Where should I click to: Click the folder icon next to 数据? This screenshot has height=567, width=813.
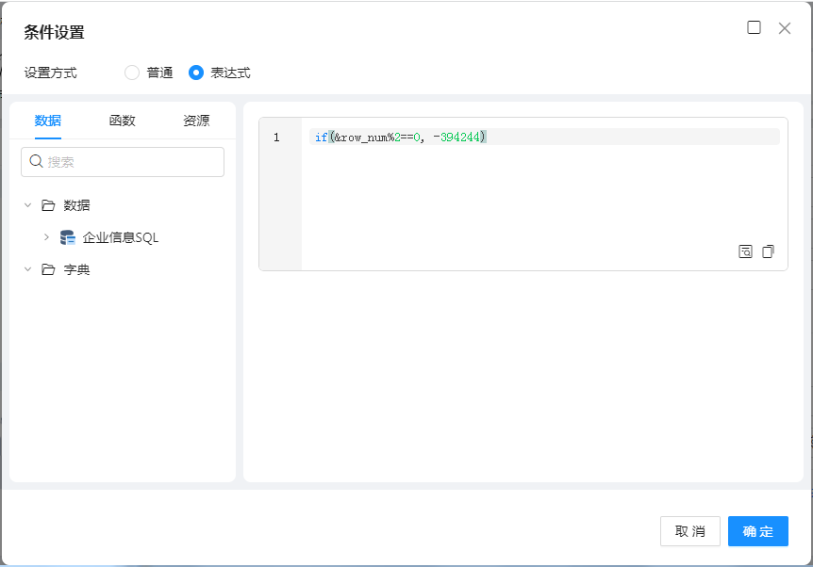pos(48,205)
